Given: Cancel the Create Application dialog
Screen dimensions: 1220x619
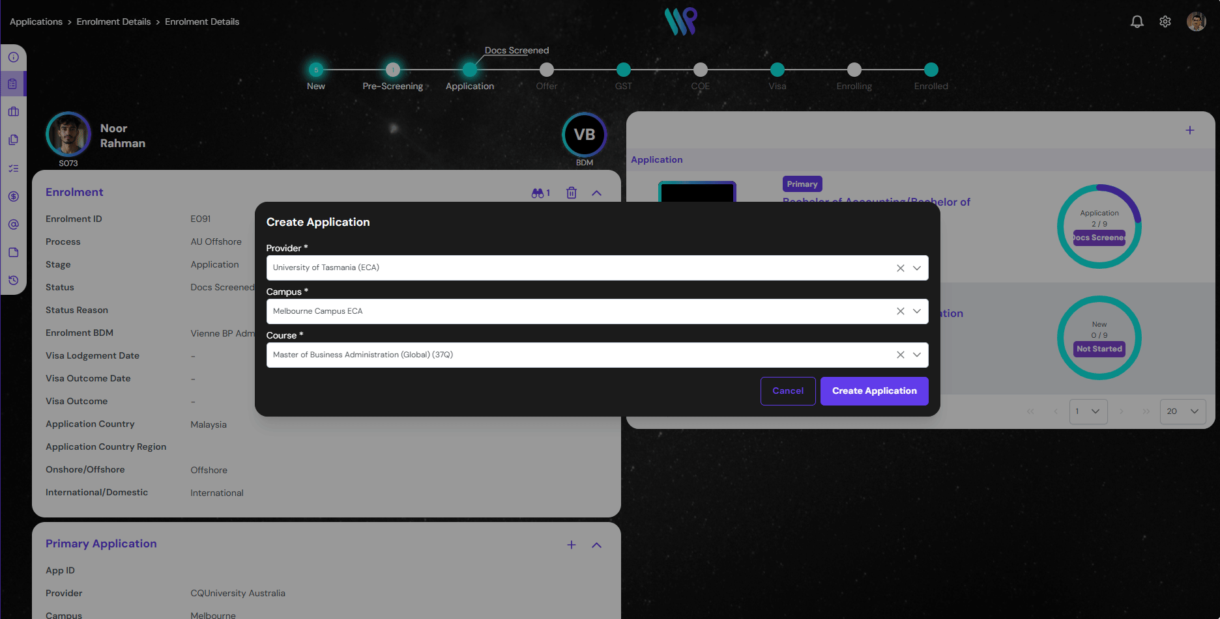Looking at the screenshot, I should tap(787, 391).
